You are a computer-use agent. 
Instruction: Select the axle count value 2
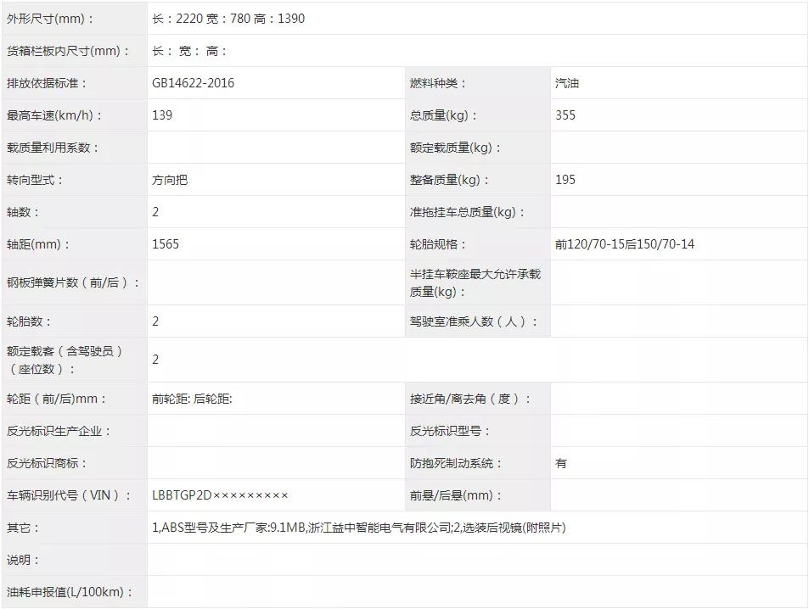(155, 212)
